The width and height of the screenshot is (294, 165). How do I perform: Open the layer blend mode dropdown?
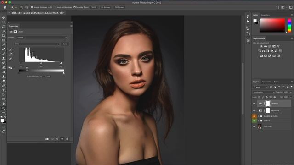(264, 92)
